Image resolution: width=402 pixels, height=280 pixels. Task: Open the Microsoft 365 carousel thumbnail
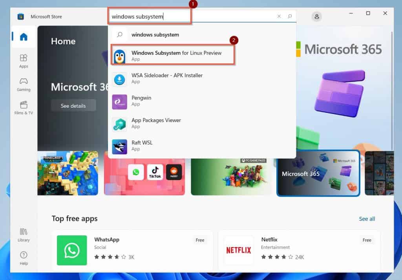tap(318, 173)
